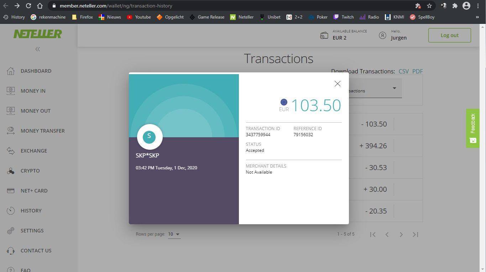The width and height of the screenshot is (486, 272).
Task: Open Money In from sidebar
Action: [x=33, y=91]
